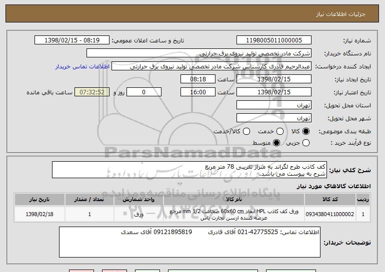Image resolution: width=385 pixels, height=272 pixels.
Task: Click the واحد شمارش column header
Action: point(138,200)
